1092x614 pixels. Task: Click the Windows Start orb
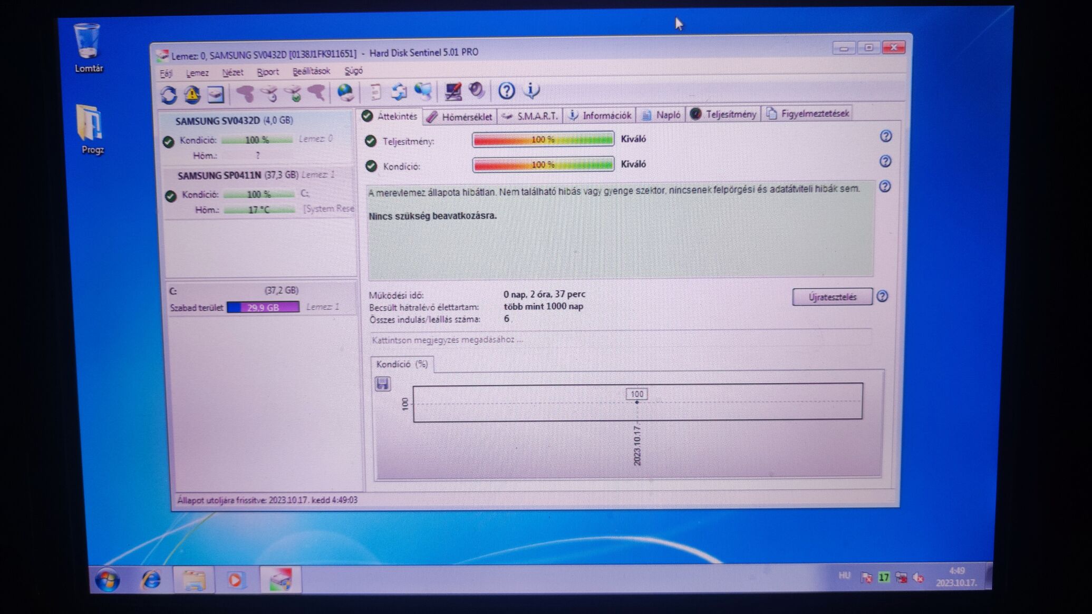pos(108,580)
